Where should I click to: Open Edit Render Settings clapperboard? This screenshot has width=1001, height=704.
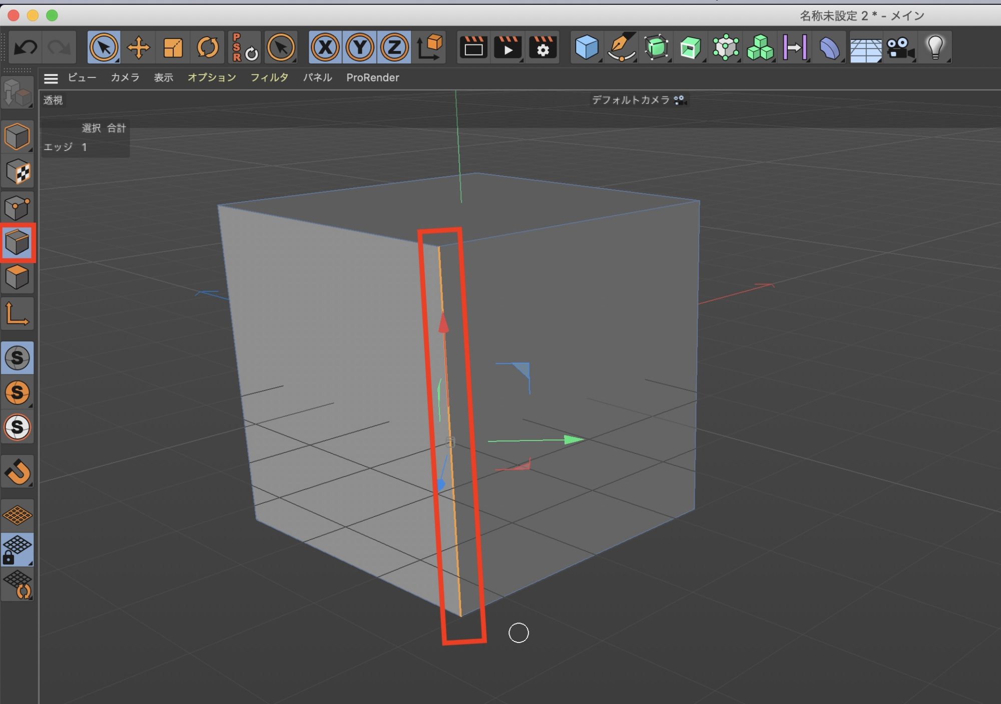[x=543, y=48]
